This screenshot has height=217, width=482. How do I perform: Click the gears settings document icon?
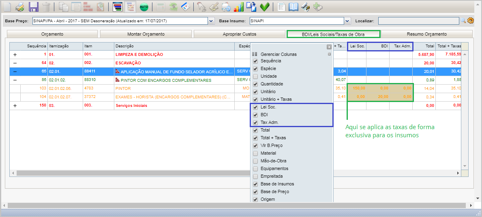[x=226, y=7]
